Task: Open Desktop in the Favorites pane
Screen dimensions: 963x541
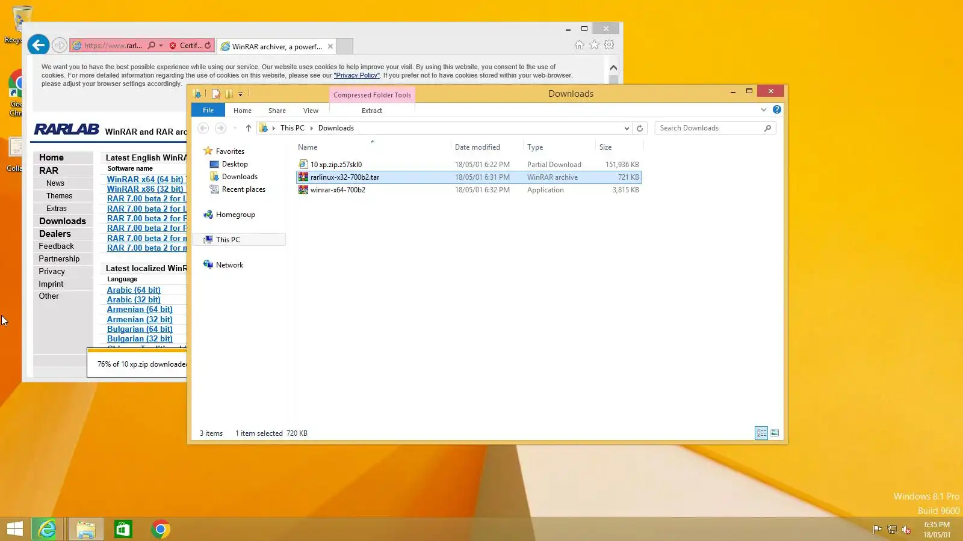Action: (235, 164)
